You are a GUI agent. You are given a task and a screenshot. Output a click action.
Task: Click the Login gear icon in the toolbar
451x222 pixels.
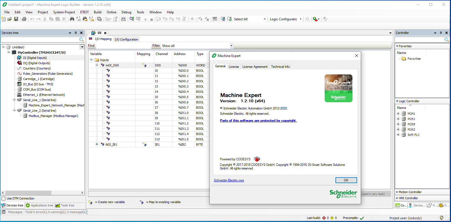pyautogui.click(x=132, y=19)
